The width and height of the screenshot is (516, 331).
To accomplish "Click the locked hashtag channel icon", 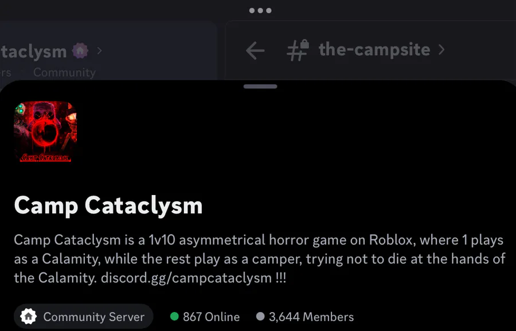I will (298, 50).
